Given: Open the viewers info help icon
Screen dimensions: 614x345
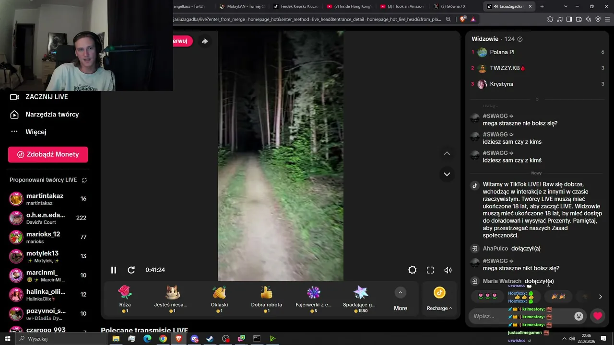Looking at the screenshot, I should (x=520, y=39).
